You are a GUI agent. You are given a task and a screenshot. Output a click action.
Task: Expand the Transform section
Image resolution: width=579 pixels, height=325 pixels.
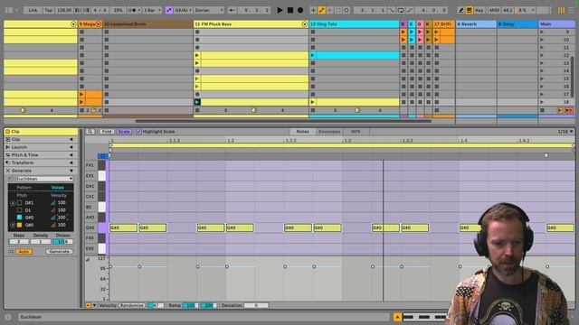71,162
